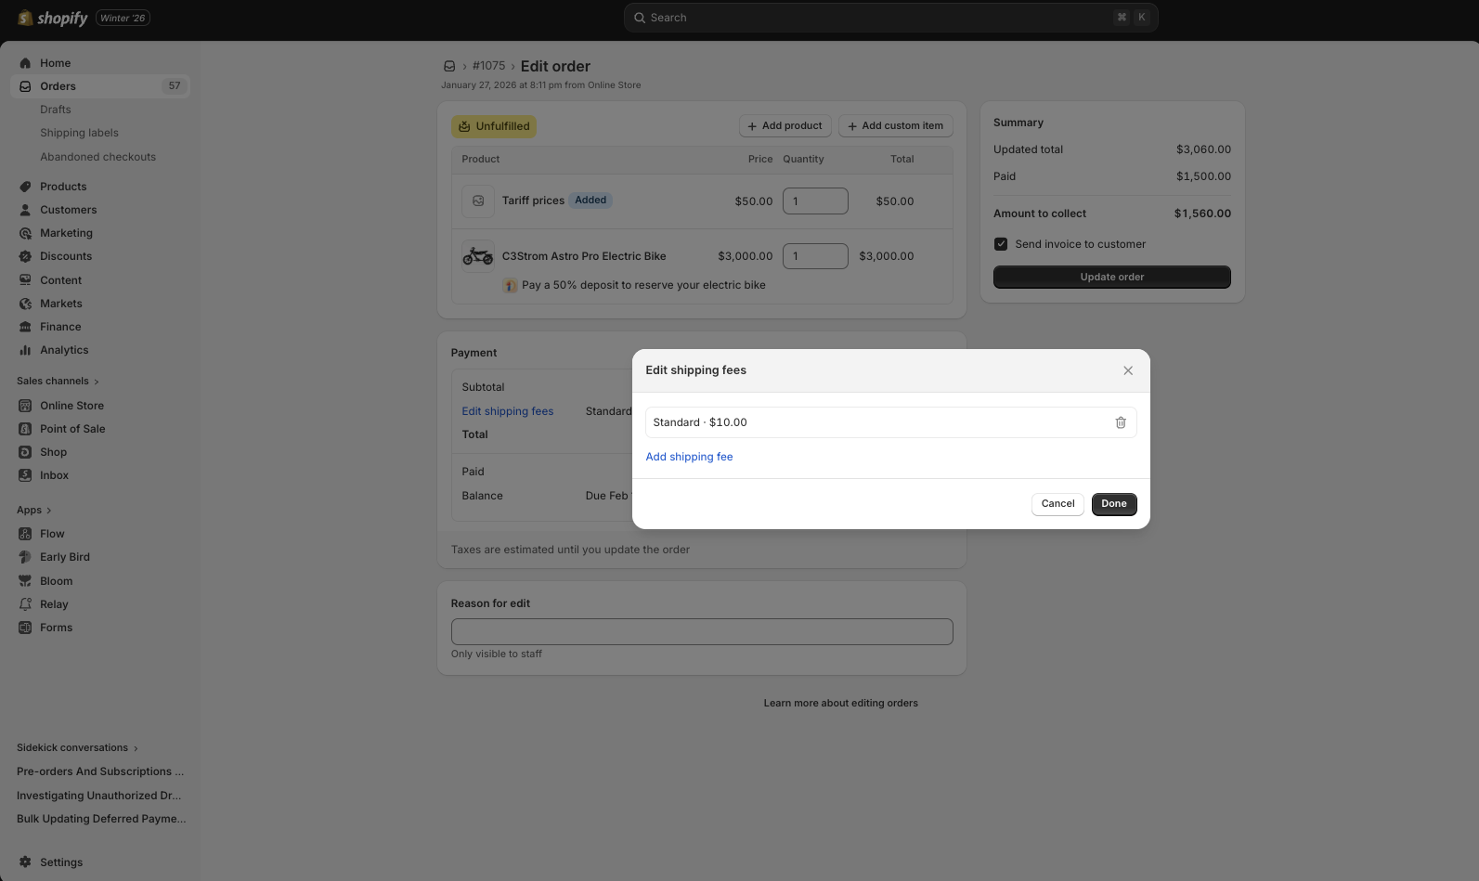This screenshot has height=881, width=1479.
Task: Click the Amount to collect $1,560.00 value
Action: coord(1202,214)
